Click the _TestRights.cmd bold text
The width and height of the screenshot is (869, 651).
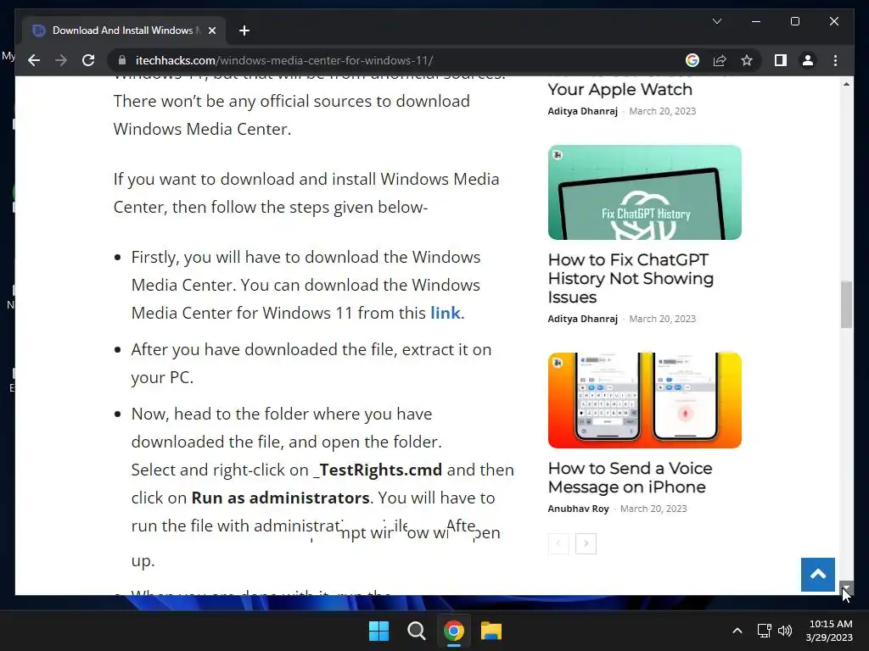378,470
